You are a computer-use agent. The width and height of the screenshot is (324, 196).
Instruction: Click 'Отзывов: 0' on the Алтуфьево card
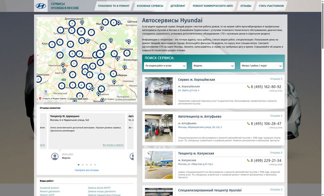[276, 116]
